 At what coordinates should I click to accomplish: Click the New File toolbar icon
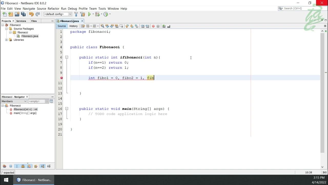click(4, 14)
